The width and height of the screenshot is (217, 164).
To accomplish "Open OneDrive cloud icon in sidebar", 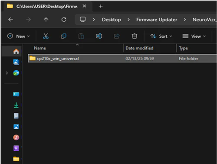I will (x=16, y=73).
